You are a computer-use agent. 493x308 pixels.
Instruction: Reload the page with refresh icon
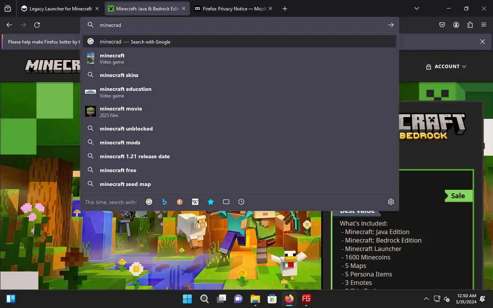coord(37,25)
